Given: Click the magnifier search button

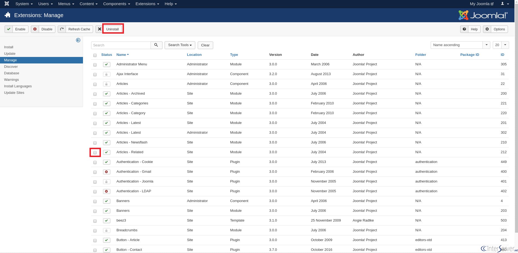Looking at the screenshot, I should [x=156, y=45].
